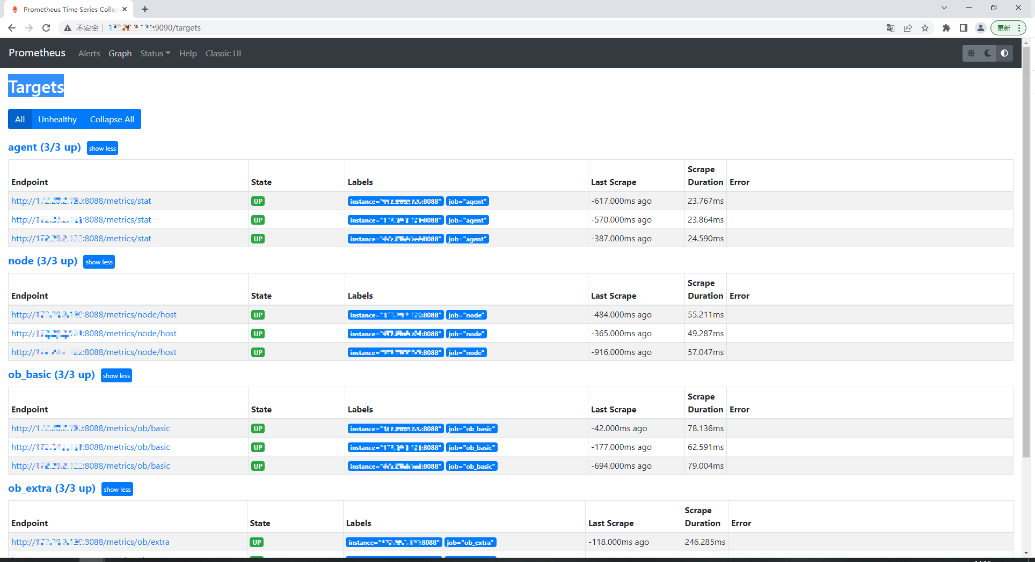Click job="agent" label in 23.864ms row
The width and height of the screenshot is (1035, 562).
(468, 220)
